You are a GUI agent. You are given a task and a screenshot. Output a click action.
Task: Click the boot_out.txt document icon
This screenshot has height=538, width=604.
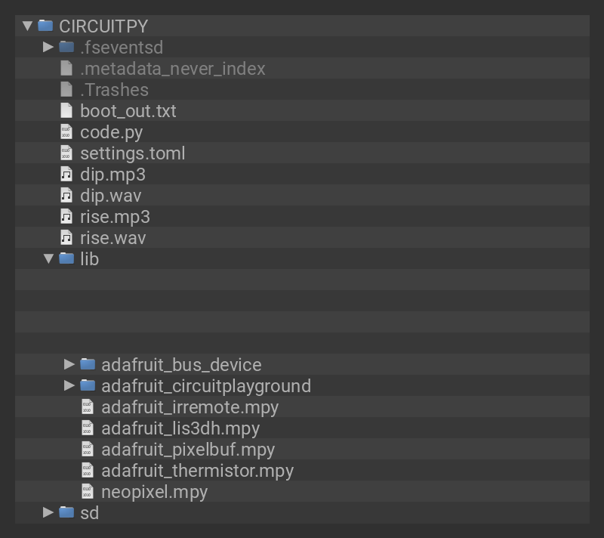(66, 110)
